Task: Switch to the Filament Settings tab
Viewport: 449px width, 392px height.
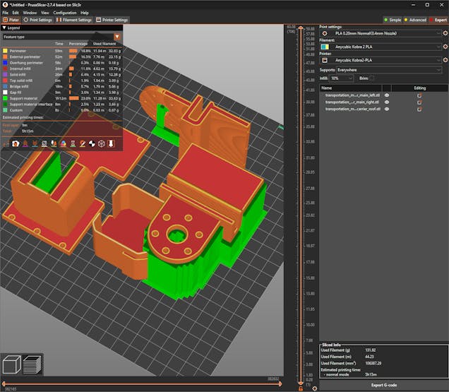Action: (73, 20)
